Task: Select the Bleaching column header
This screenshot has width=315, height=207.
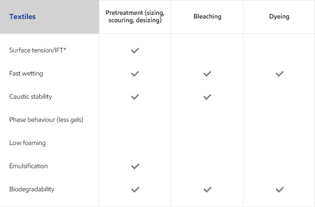Action: coord(208,17)
